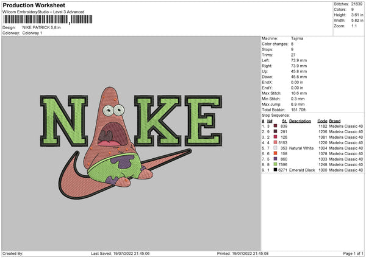Click the Description column header

[300, 121]
